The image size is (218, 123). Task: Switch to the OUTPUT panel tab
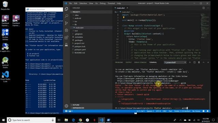[x=129, y=62]
